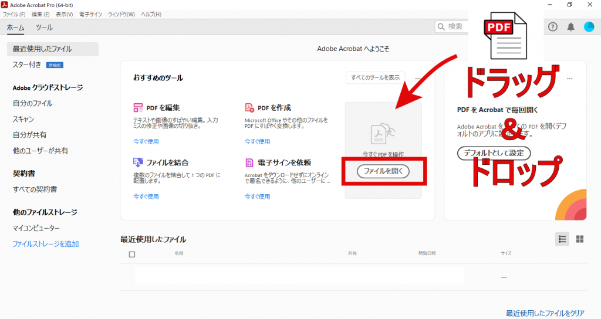Click the デフォルトとして設定 button

[x=494, y=153]
